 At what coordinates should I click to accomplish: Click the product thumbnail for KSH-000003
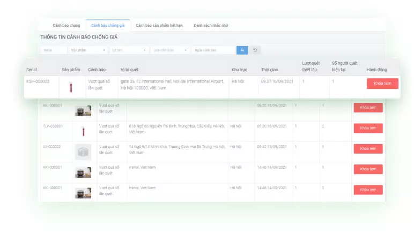(69, 86)
